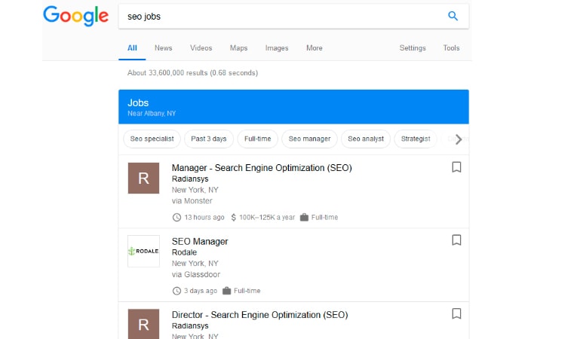Open the Radiansys R logo for Manager job
The height and width of the screenshot is (339, 580).
point(143,178)
